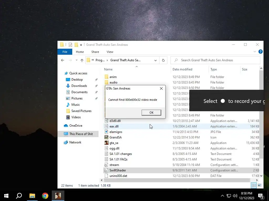Expand the ribbon with the chevron
The image size is (269, 201).
pyautogui.click(x=255, y=52)
